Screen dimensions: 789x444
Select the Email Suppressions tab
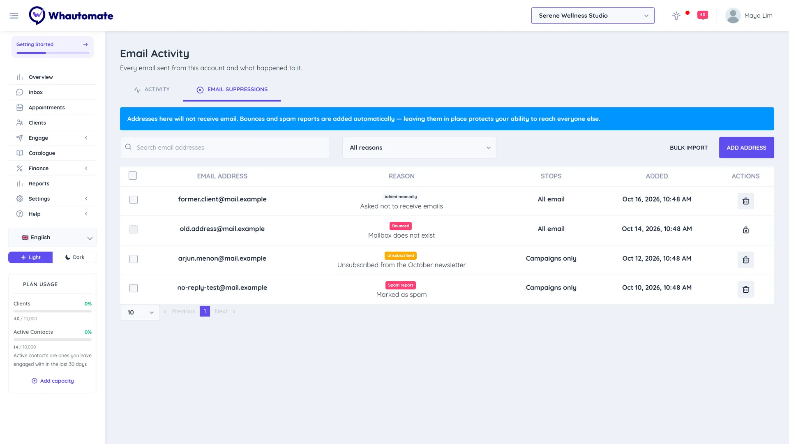pos(232,90)
